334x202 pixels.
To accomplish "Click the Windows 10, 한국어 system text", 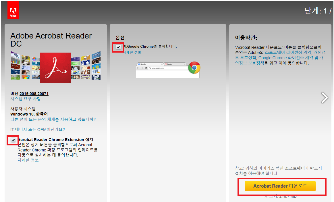I will tap(29, 114).
